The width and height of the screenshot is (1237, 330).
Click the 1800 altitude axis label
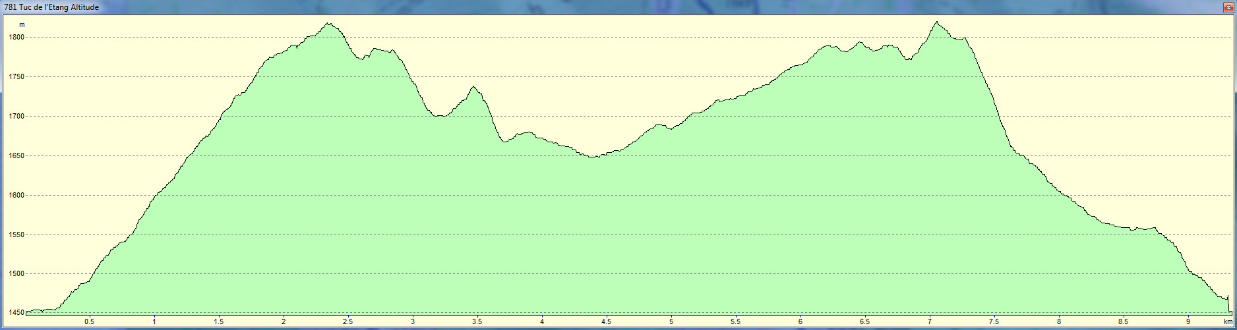pos(16,38)
